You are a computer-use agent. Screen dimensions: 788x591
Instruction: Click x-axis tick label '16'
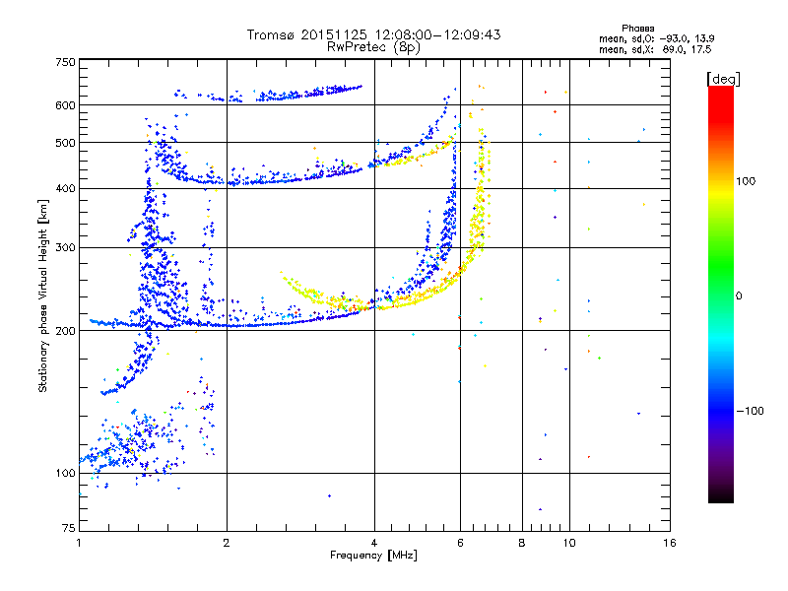click(670, 543)
